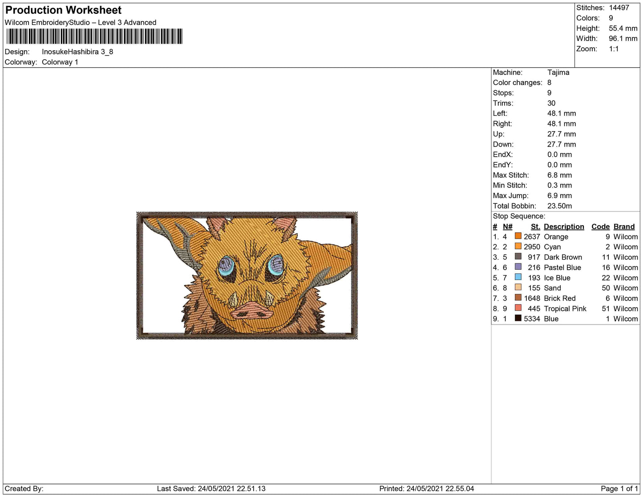Click the 'Stop Sequence:' label
The image size is (643, 495).
519,216
